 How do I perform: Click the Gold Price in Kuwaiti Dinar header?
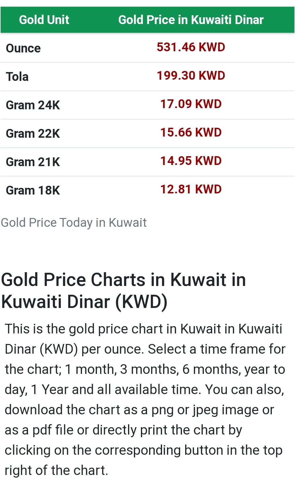(x=191, y=20)
